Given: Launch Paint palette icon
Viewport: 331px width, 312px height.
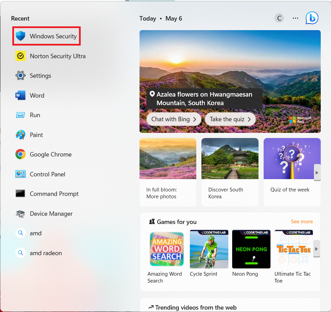Looking at the screenshot, I should [21, 135].
